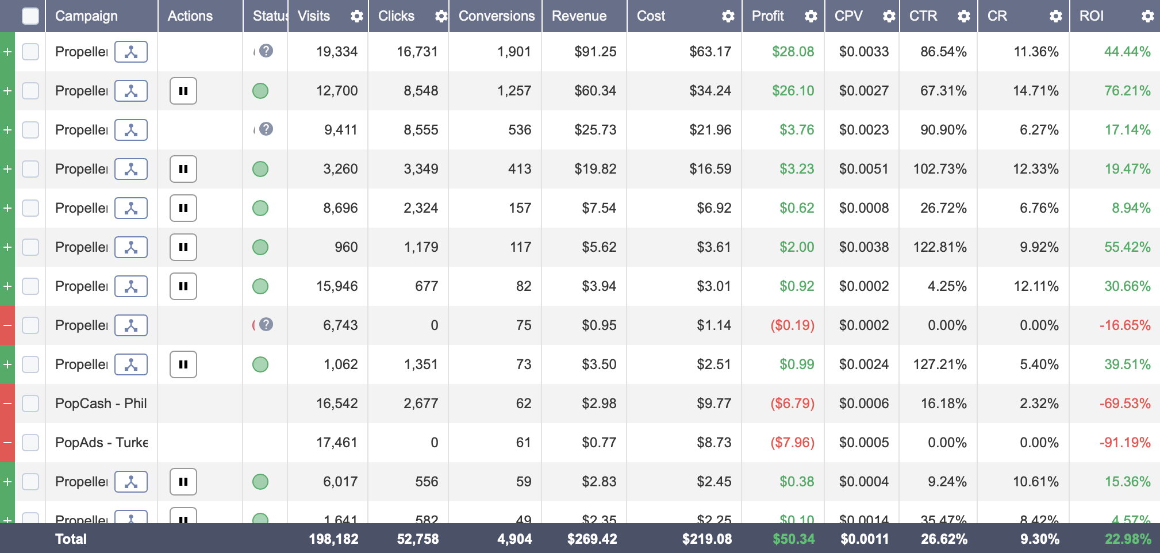Viewport: 1160px width, 553px height.
Task: Click green status dot in 12,700 visits row
Action: pos(260,91)
